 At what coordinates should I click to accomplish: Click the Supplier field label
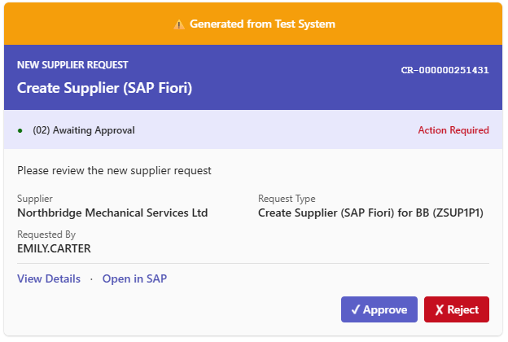click(x=35, y=199)
